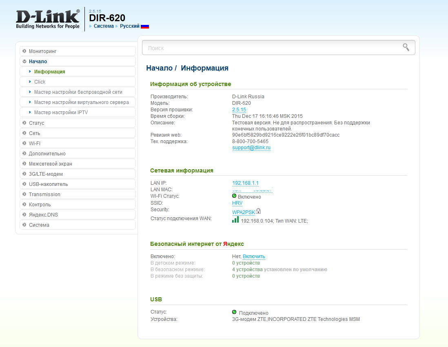Open the Русский language dropdown
The width and height of the screenshot is (448, 347).
click(130, 26)
